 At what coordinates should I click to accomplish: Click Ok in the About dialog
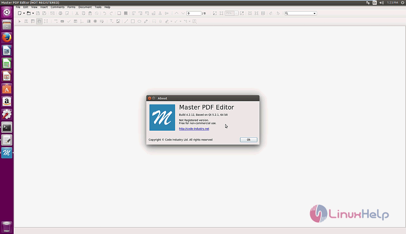249,140
